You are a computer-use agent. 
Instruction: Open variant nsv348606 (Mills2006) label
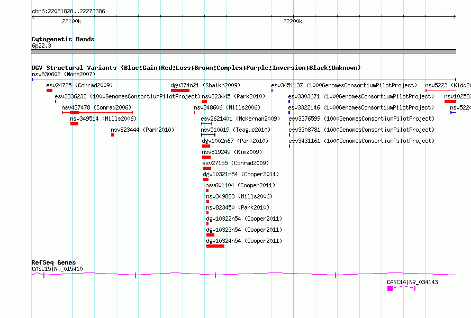click(227, 107)
